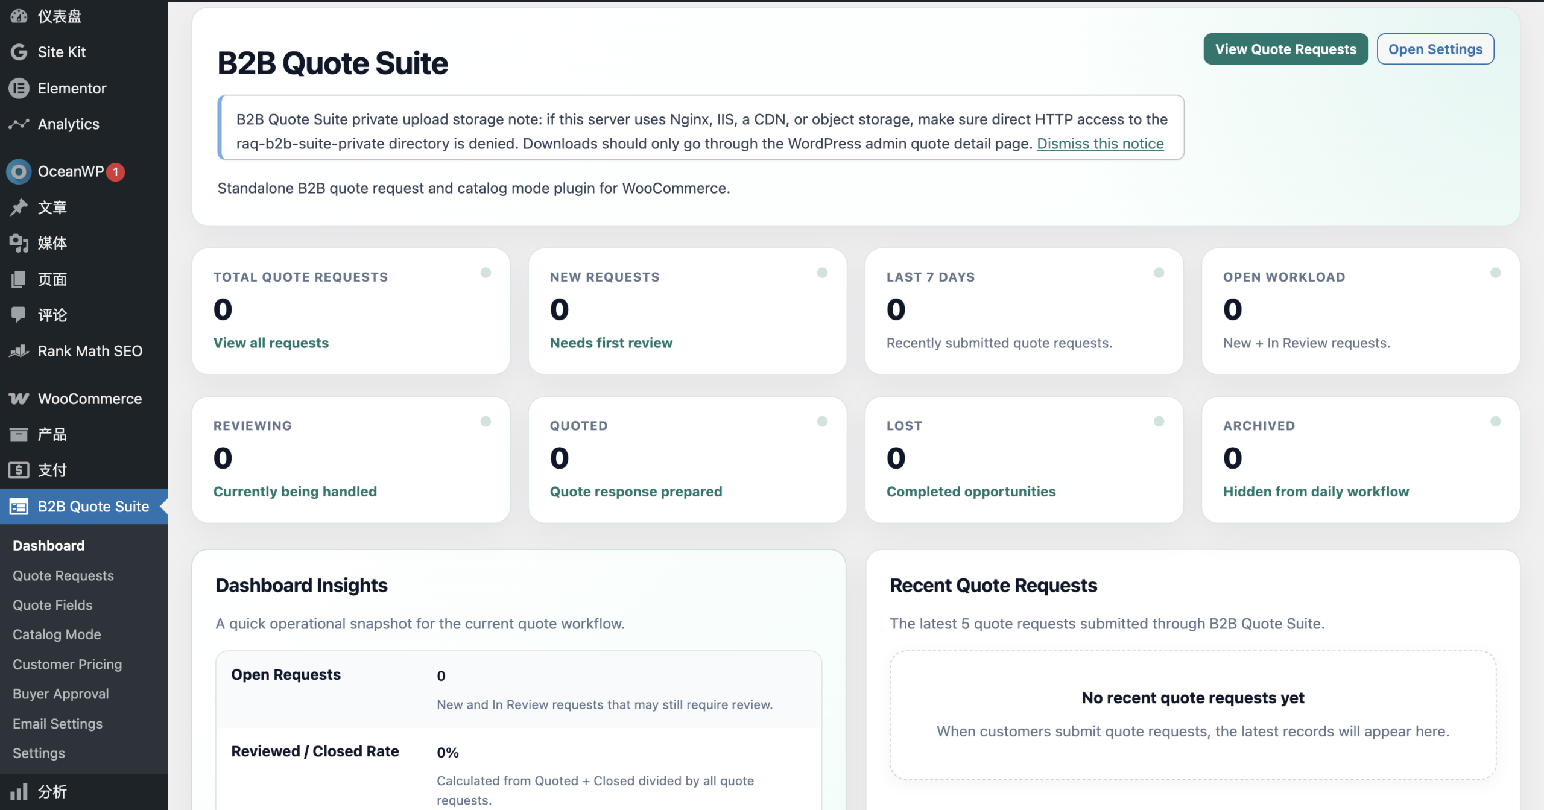Click the media icon for 媒体

click(19, 243)
